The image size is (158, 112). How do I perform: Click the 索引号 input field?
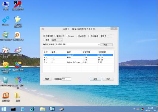[110, 36]
